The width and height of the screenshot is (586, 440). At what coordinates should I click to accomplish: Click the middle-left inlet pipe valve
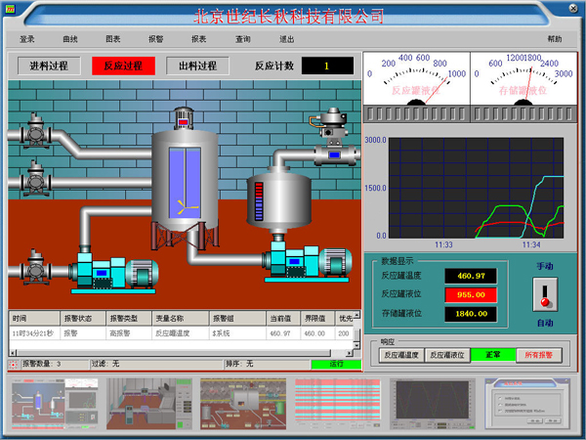point(36,179)
